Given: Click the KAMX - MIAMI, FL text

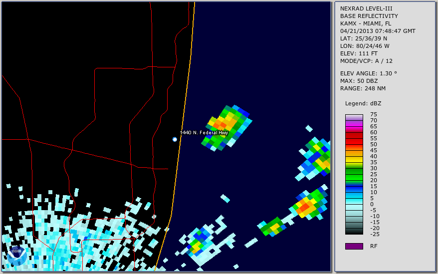Looking at the screenshot, I should click(365, 23).
